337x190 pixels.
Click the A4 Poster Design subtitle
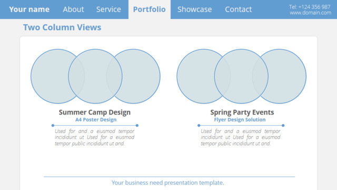point(96,120)
